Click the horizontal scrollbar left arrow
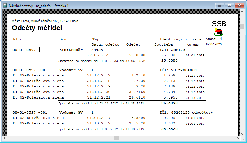247x143 pixels. 5,138
